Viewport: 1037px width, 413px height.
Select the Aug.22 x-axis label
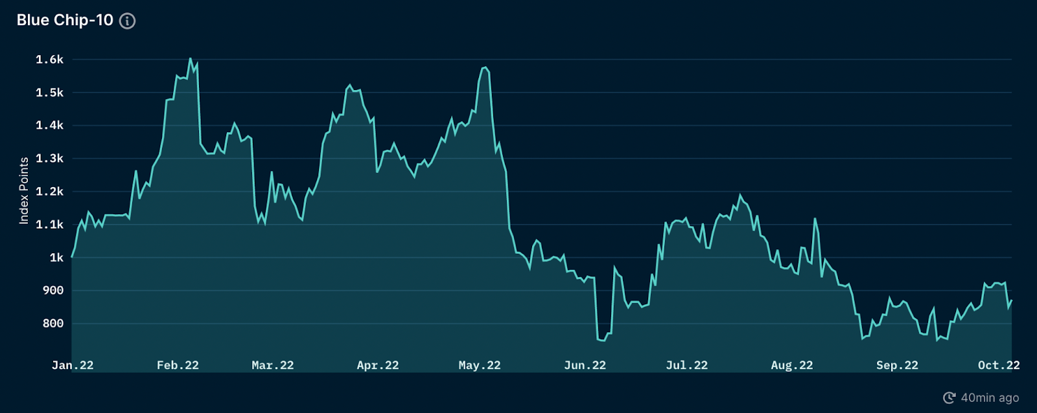[791, 365]
